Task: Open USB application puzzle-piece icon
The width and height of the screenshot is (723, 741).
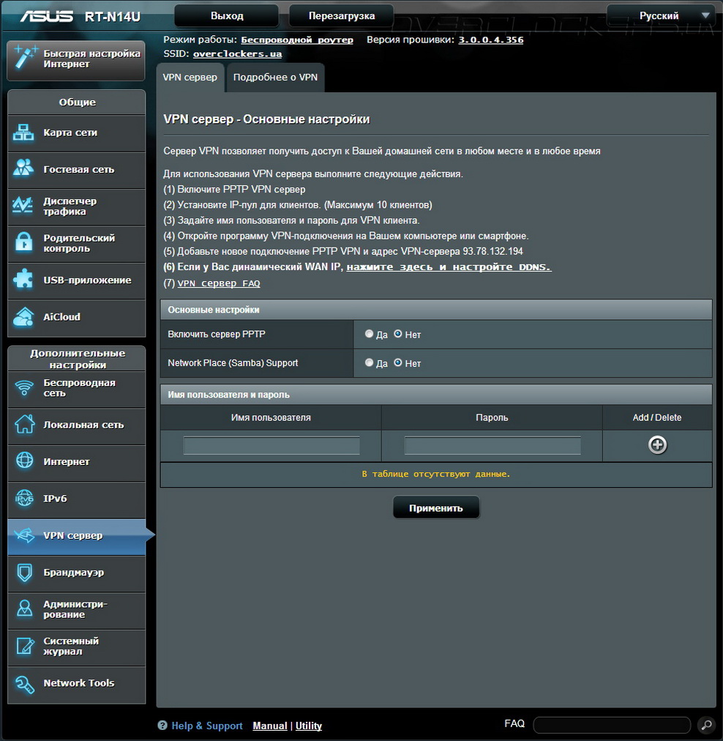Action: coord(24,280)
